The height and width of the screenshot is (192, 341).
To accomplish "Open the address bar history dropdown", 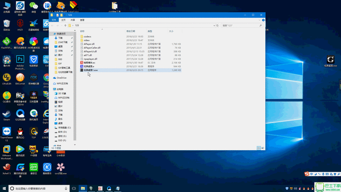I will (214, 25).
